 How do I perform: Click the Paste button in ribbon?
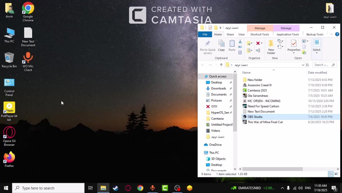click(232, 46)
